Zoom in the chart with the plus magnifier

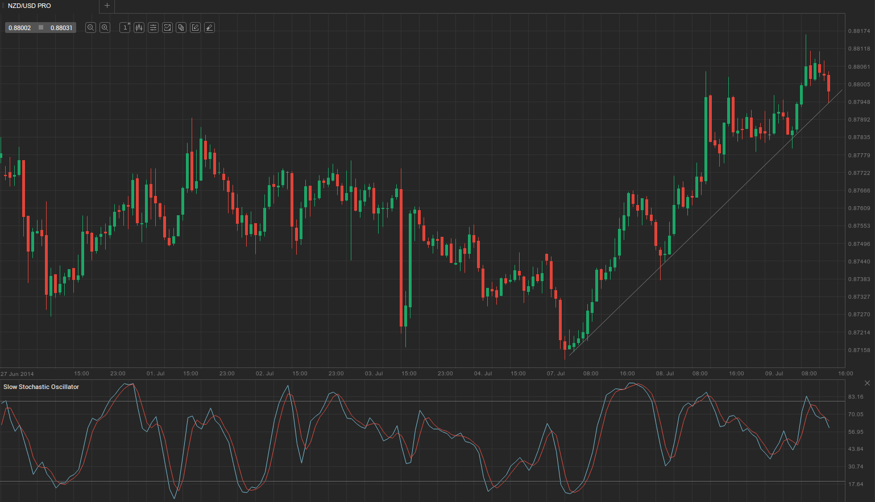coord(105,27)
